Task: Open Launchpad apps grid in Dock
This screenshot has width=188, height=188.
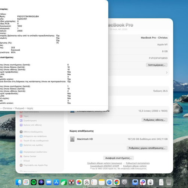Action: [26, 182]
